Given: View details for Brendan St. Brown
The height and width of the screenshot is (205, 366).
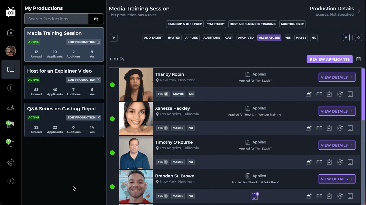Looking at the screenshot, I should coord(337,179).
